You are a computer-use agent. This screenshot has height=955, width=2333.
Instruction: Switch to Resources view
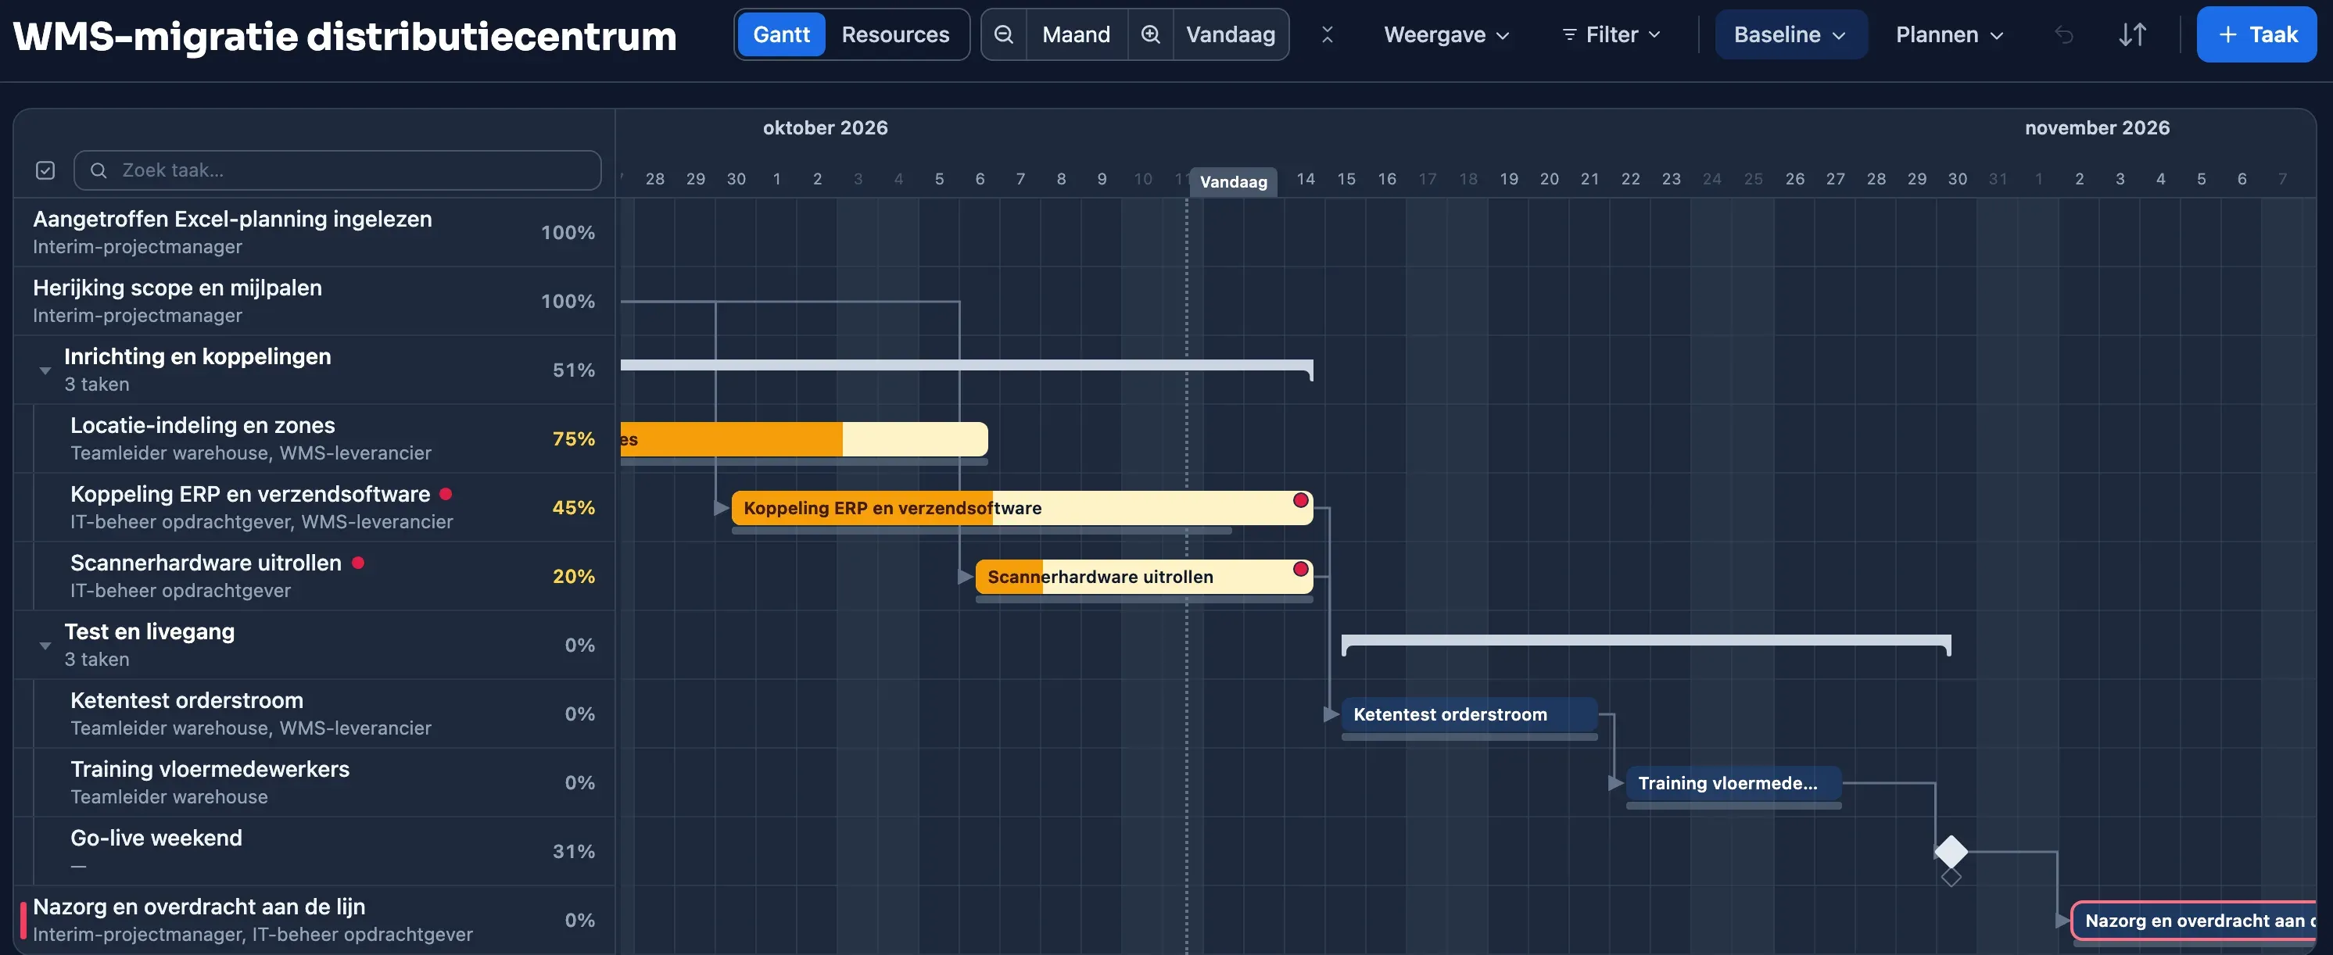[x=894, y=34]
